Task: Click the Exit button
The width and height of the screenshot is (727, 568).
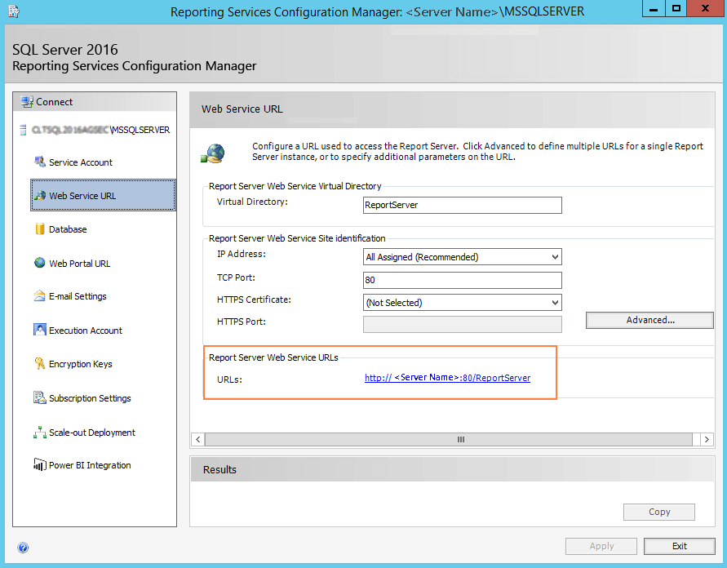Action: tap(679, 546)
